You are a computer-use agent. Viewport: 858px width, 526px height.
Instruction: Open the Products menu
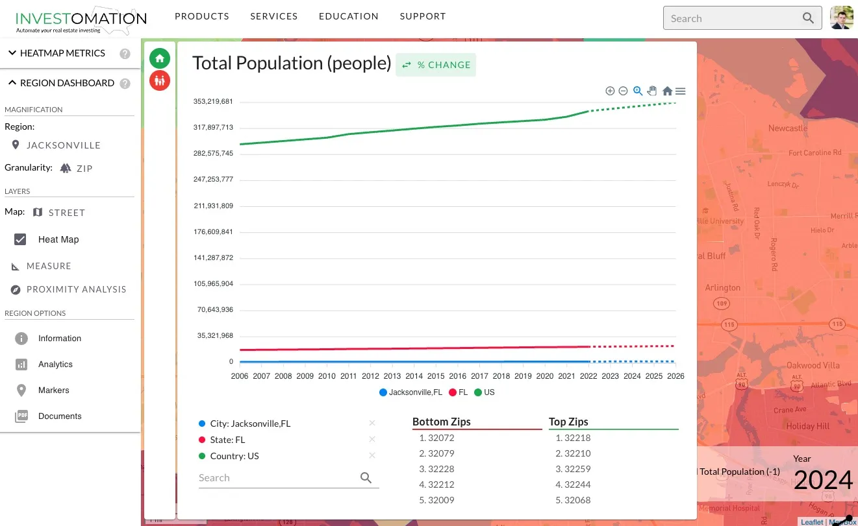pyautogui.click(x=202, y=16)
